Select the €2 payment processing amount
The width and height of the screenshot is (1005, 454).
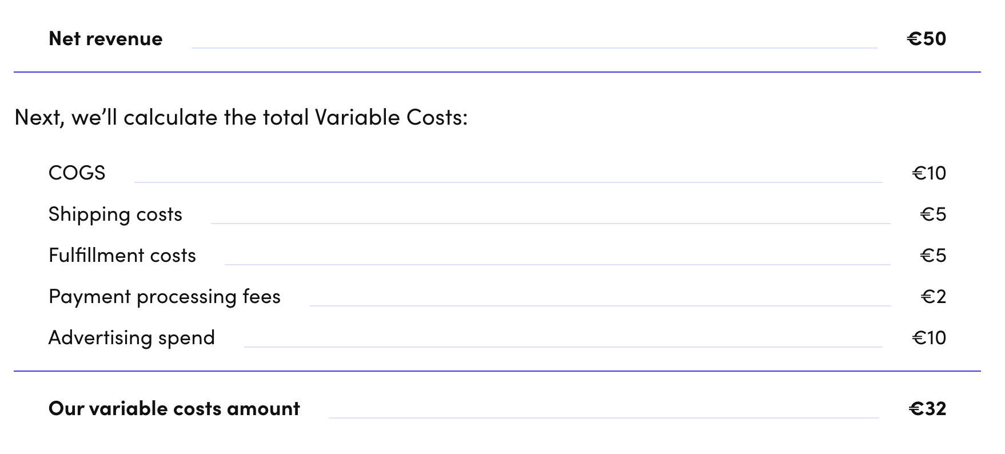point(934,297)
